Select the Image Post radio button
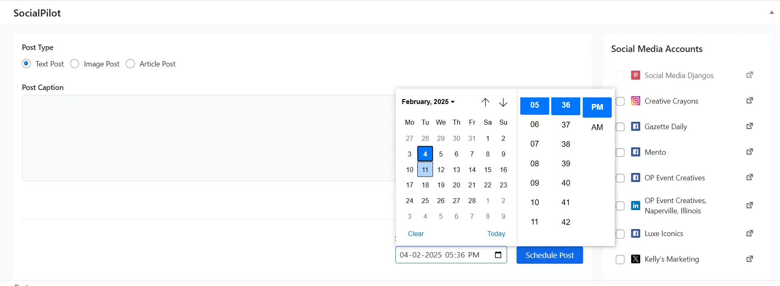 (75, 64)
